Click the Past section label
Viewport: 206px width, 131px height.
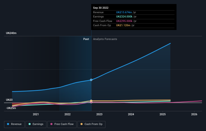tap(86, 39)
